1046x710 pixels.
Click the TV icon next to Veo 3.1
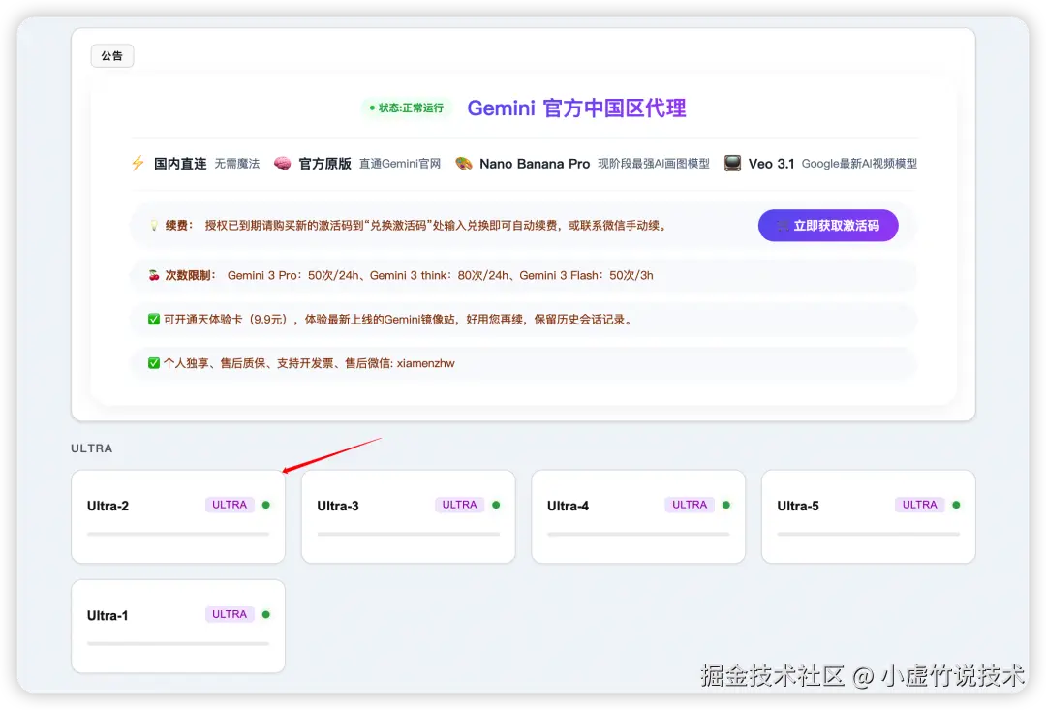coord(732,163)
